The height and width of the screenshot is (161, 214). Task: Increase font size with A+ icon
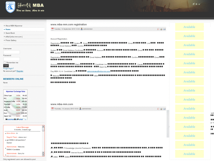tap(193, 4)
